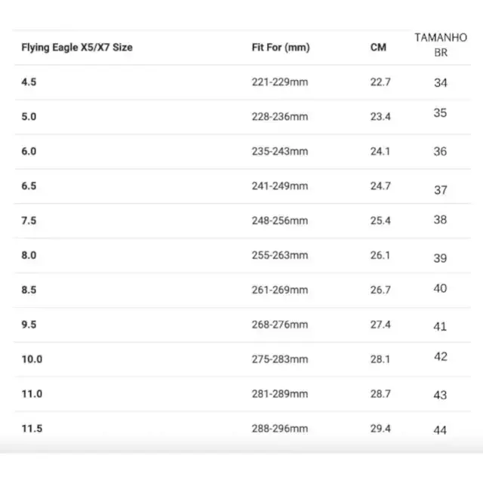Click the 24.1 CM value
The height and width of the screenshot is (483, 483).
[380, 151]
